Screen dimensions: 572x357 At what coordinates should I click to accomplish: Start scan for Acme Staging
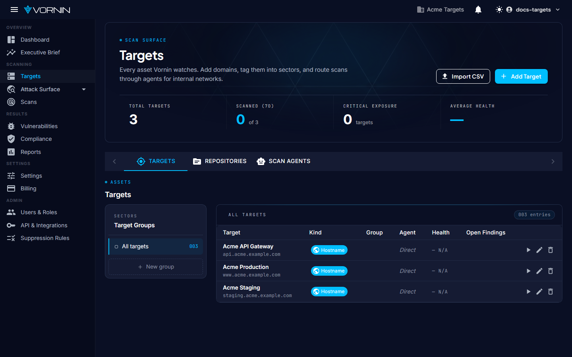[x=528, y=292]
